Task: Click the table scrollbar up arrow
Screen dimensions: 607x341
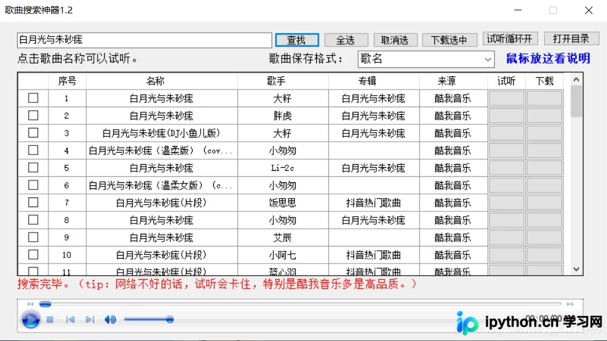Action: [577, 79]
